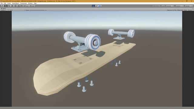Open the Help menu
194x109 pixels.
tap(35, 3)
